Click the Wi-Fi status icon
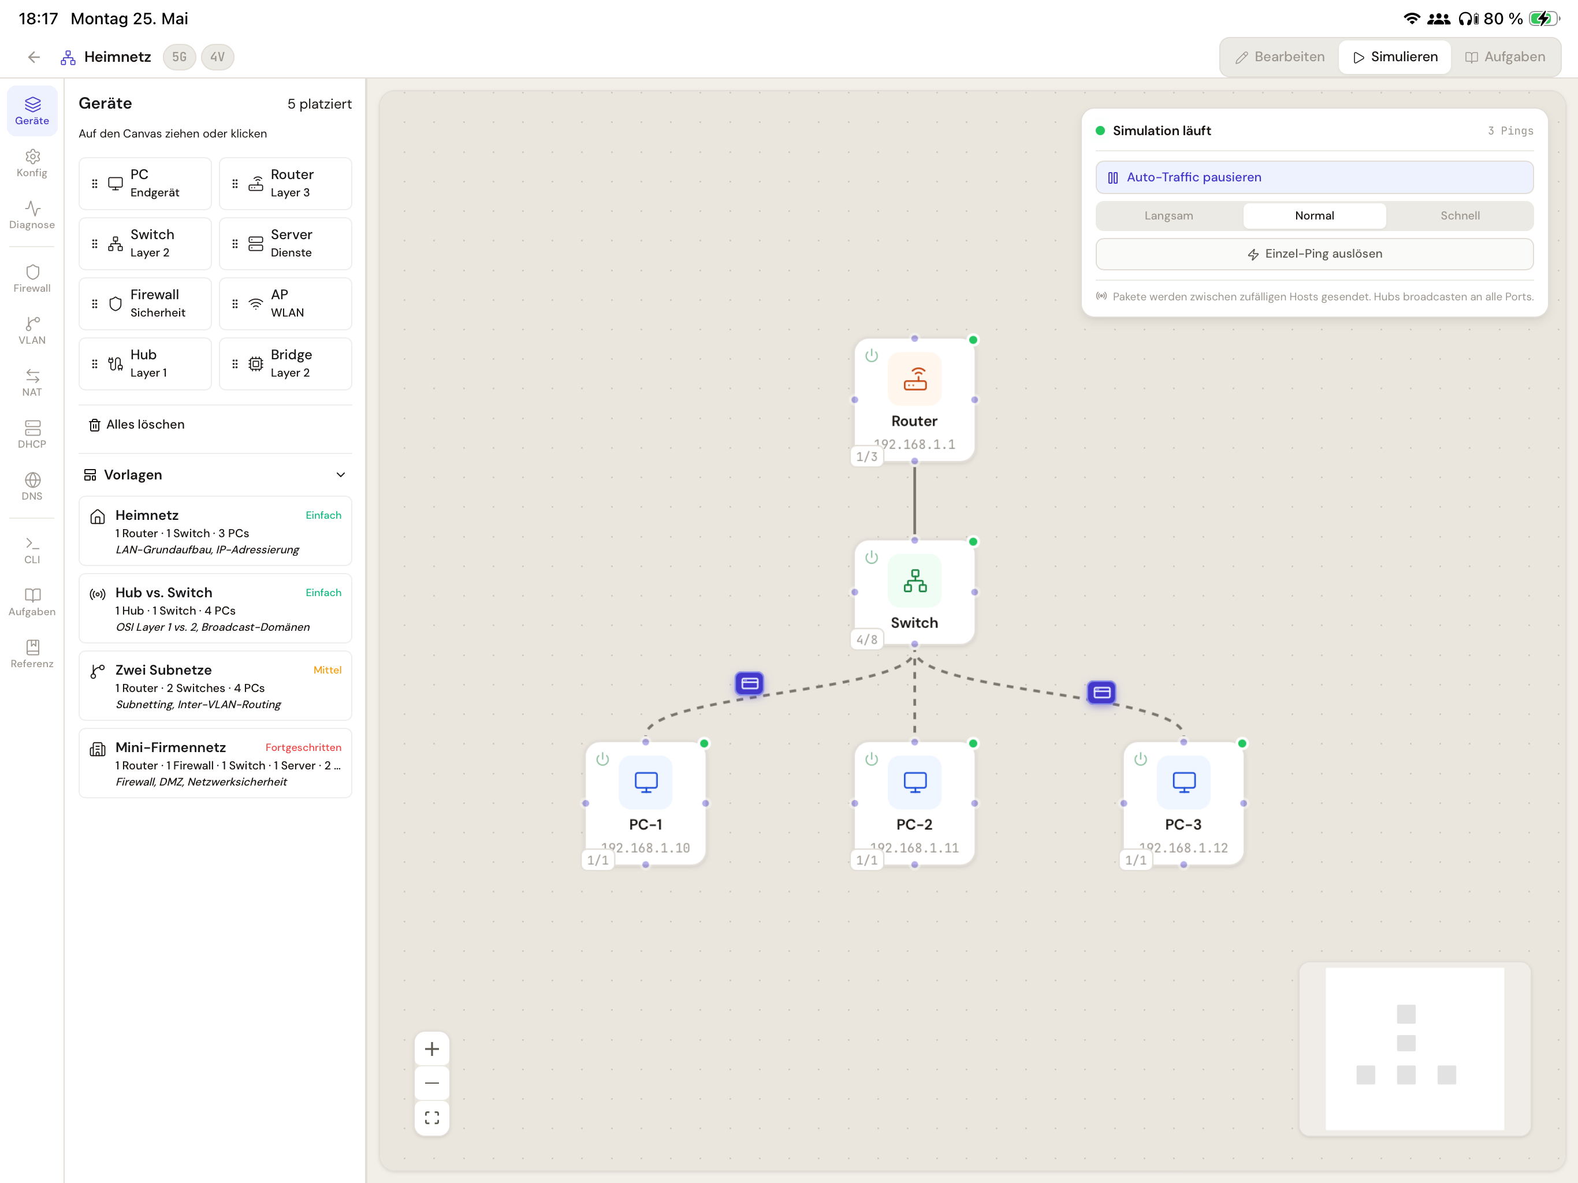1578x1183 pixels. (1411, 18)
